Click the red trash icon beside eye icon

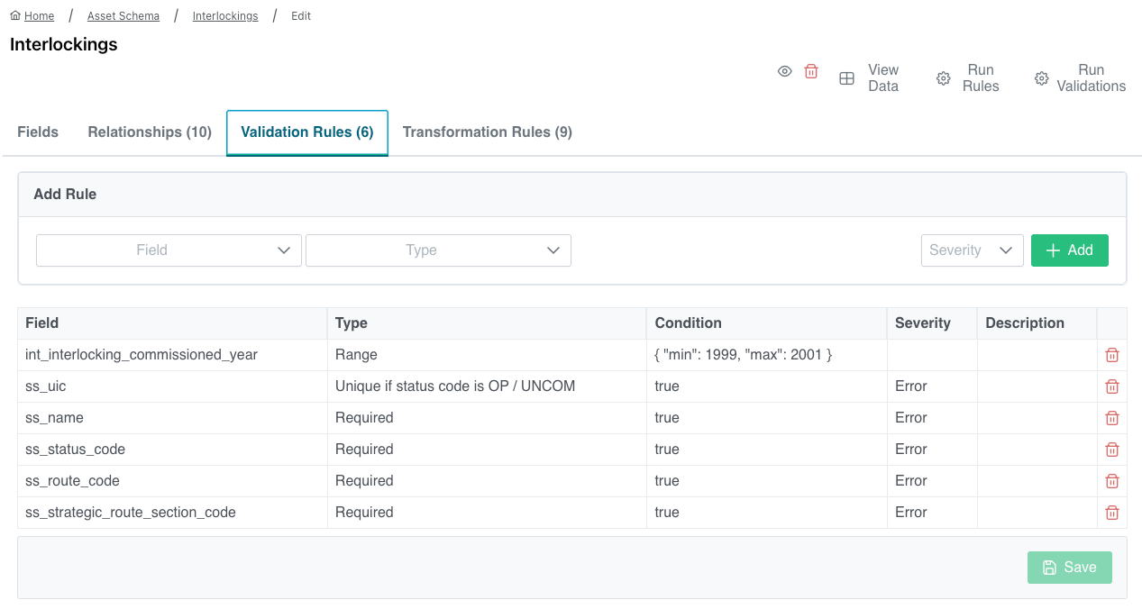pyautogui.click(x=811, y=71)
